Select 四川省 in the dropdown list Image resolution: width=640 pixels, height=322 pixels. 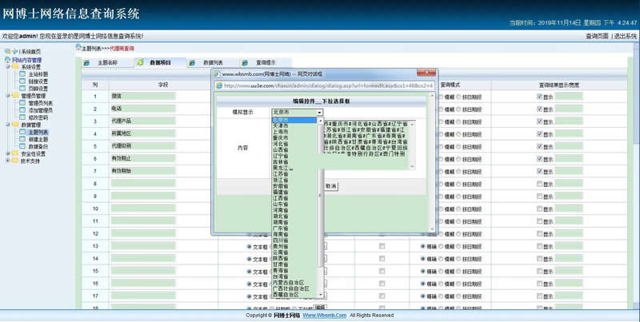tap(294, 241)
